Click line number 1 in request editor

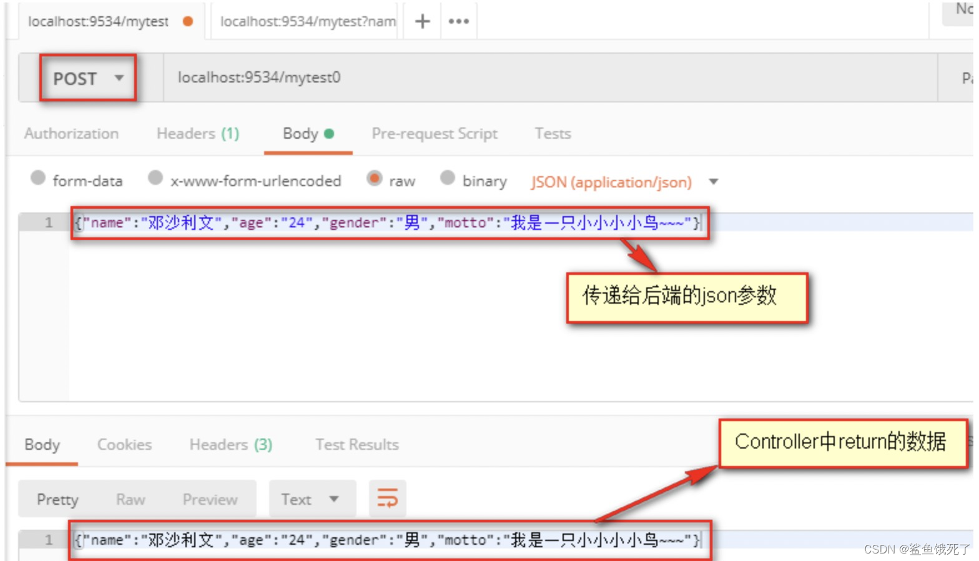click(48, 222)
